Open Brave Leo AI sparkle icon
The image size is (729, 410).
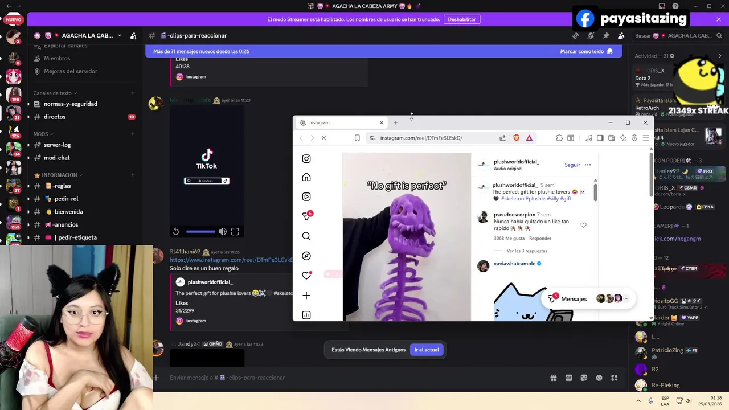(x=623, y=138)
